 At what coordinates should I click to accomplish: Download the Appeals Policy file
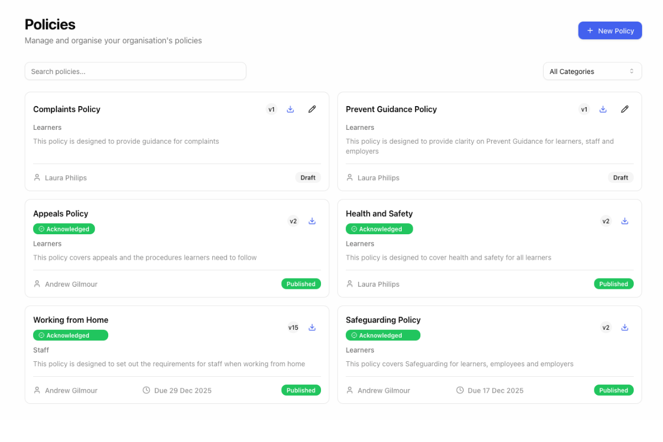(x=312, y=221)
